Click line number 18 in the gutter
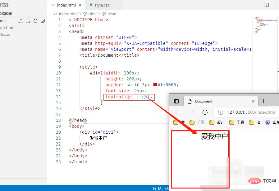Screen dimensions: 279x191 [58, 120]
